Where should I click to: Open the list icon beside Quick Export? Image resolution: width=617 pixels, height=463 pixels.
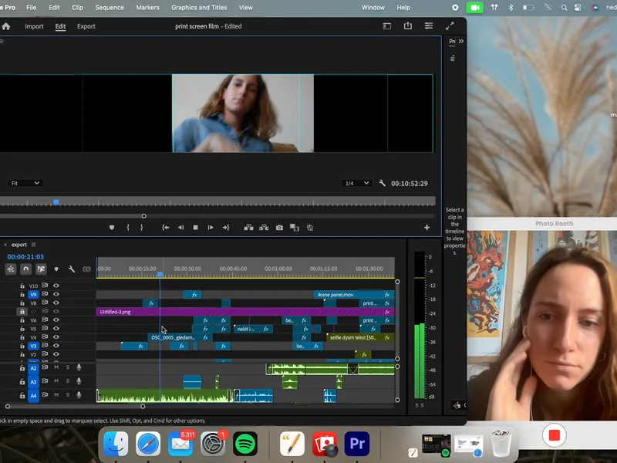pos(429,26)
